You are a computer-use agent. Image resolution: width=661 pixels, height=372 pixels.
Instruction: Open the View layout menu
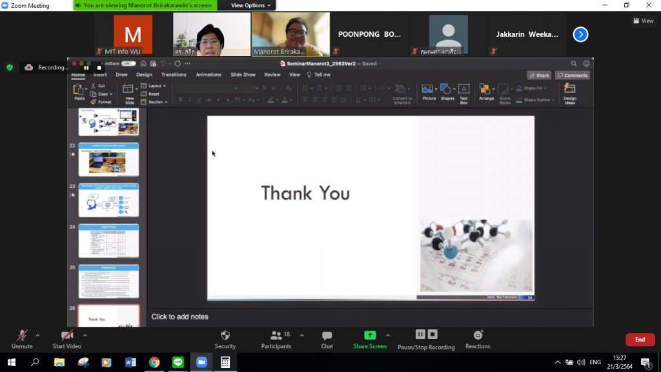point(644,21)
